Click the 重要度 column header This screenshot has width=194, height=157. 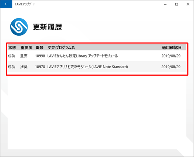[26, 48]
